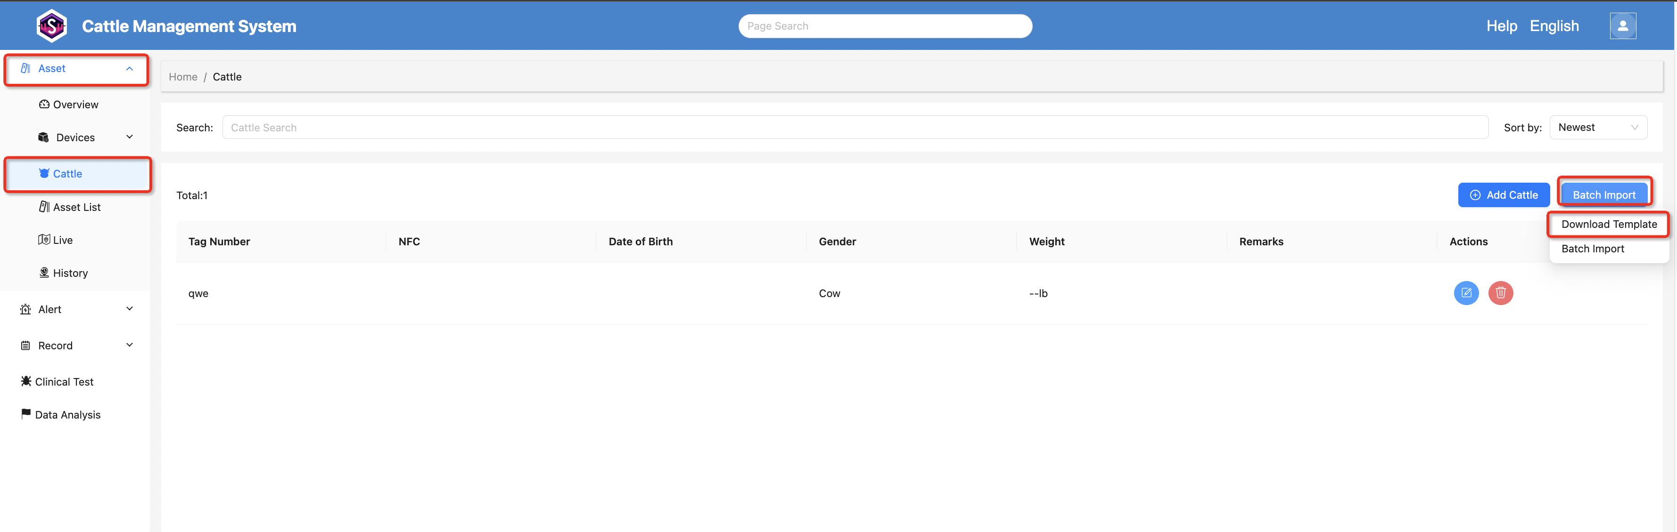Viewport: 1677px width, 532px height.
Task: Click the Actions column header
Action: (1468, 242)
